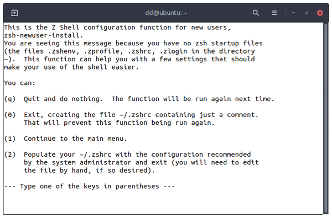Maximize the terminal window
Screen dimensions: 332x218
coord(307,13)
